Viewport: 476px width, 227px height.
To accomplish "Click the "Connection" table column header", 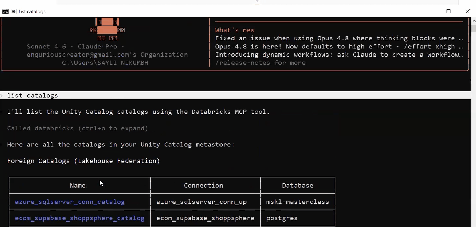I will [x=203, y=185].
